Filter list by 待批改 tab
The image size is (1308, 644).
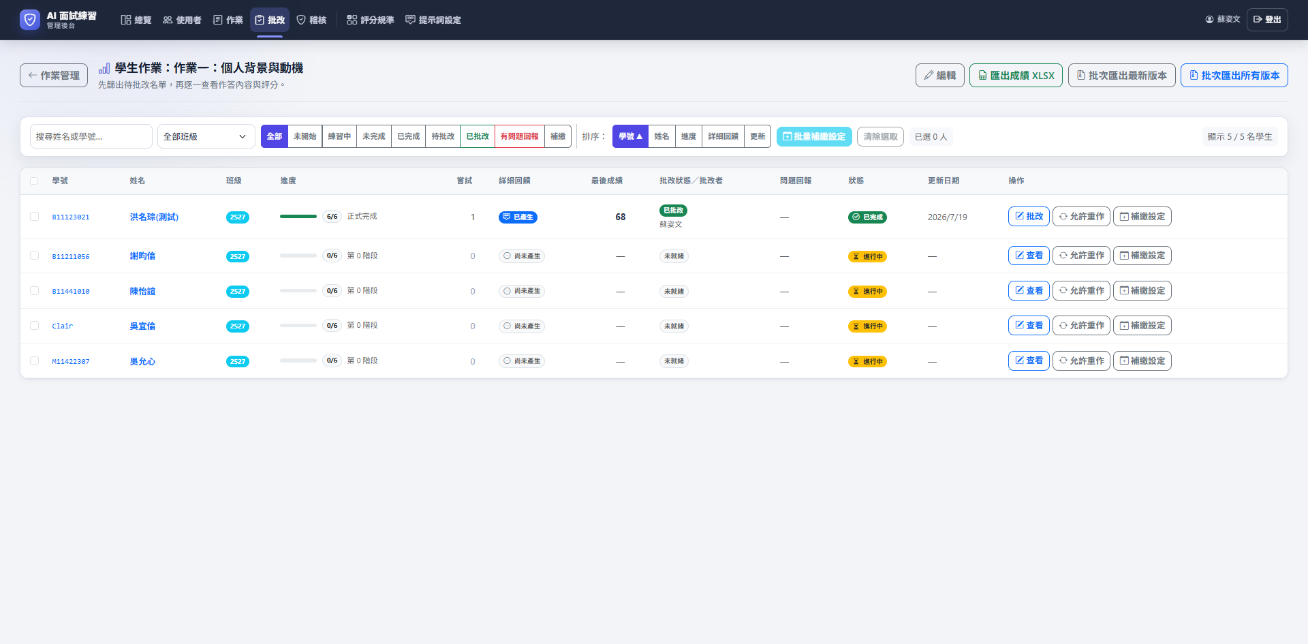coord(443,136)
